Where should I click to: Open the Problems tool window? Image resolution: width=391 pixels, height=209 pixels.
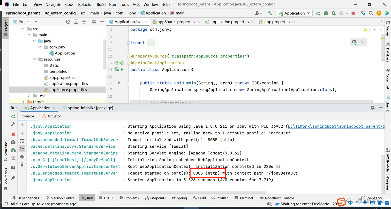pos(129,198)
